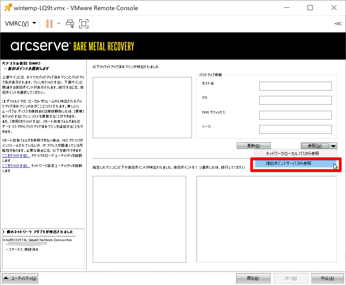This screenshot has width=346, height=285.
Task: Pause the virtual machine with the orange pause icon
Action: 50,24
